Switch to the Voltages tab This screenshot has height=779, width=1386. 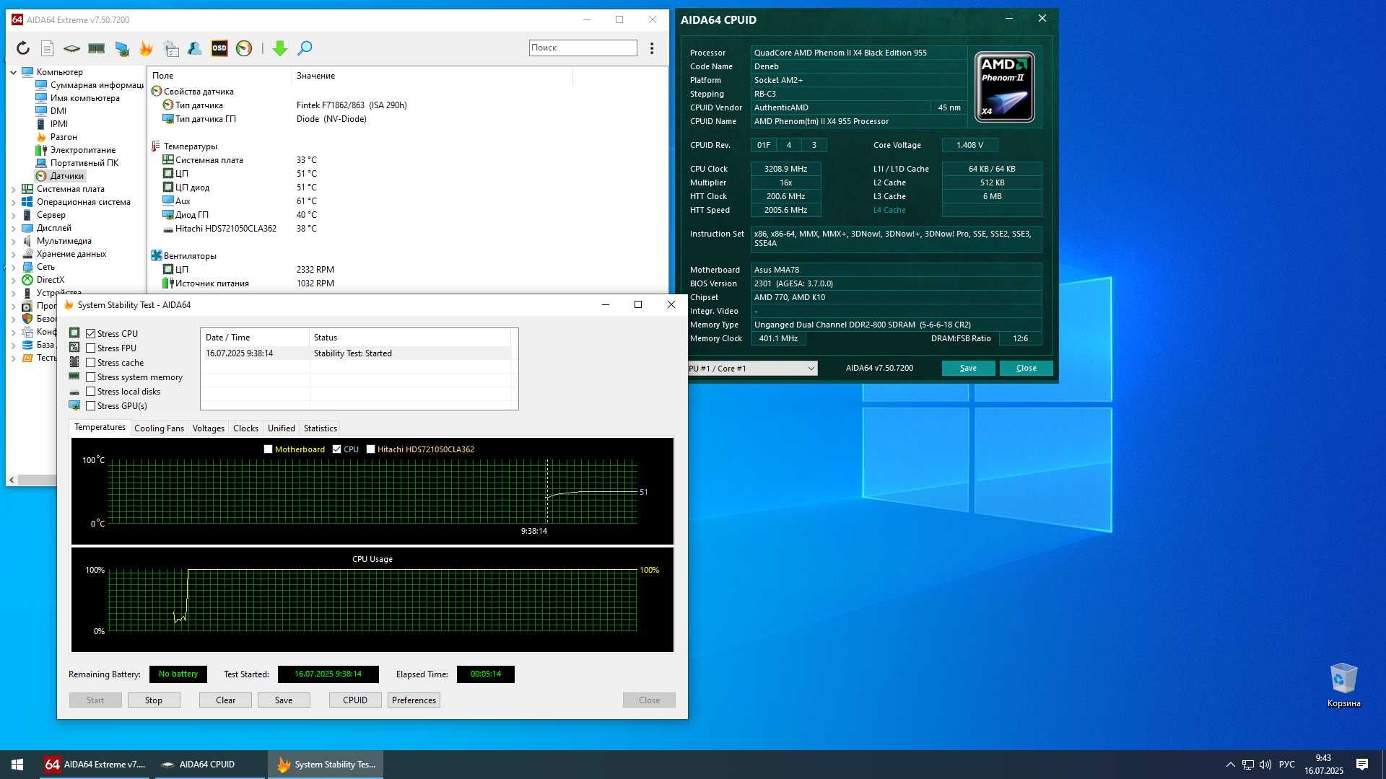(208, 428)
